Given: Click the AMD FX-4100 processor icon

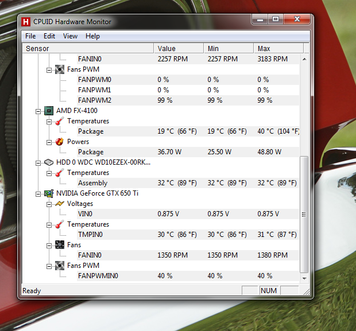Looking at the screenshot, I should [49, 111].
